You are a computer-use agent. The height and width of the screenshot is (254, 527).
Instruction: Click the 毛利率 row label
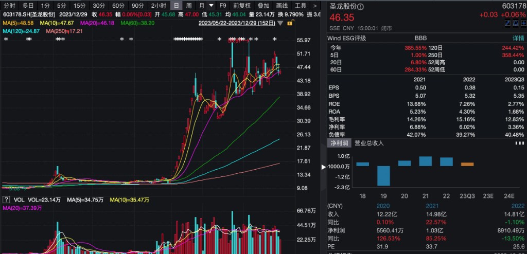pos(337,119)
